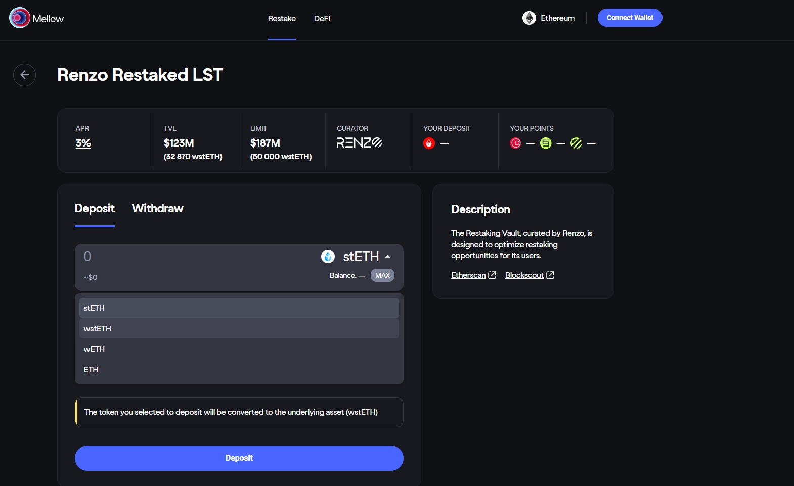Click the stETH droplet token icon
This screenshot has height=486, width=794.
click(x=328, y=257)
